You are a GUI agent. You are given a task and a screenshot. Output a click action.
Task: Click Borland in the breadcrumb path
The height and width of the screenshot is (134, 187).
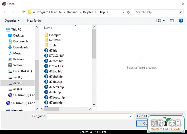[72, 12]
